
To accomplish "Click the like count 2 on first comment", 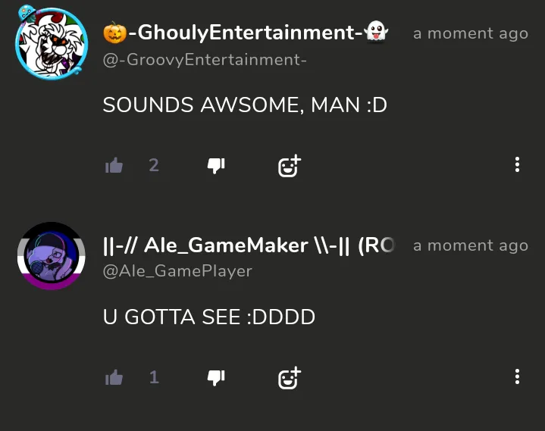I will point(154,165).
